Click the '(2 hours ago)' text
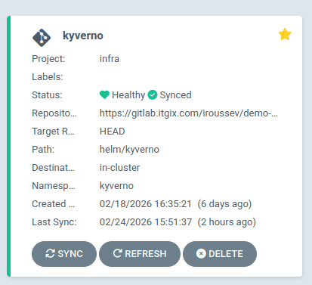Image resolution: width=312 pixels, height=285 pixels. click(x=227, y=222)
